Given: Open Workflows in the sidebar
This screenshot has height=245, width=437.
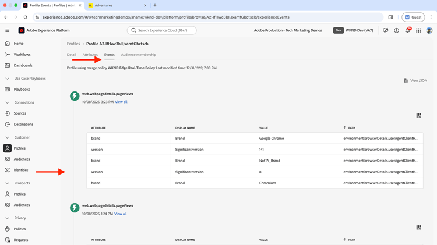Looking at the screenshot, I should (x=22, y=54).
